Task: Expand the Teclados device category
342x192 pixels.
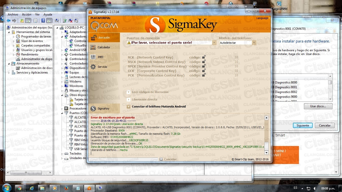Action: pos(62,153)
